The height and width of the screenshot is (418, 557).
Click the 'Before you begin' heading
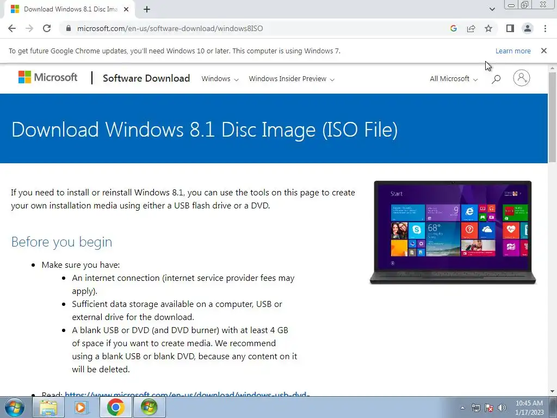[x=61, y=242]
